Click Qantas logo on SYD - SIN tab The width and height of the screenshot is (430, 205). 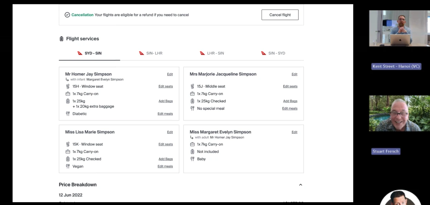(80, 53)
